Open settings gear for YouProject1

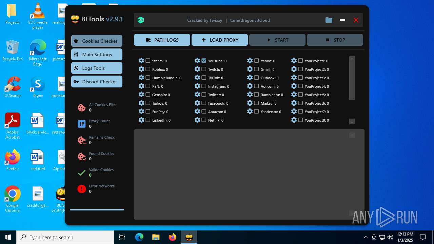294,61
